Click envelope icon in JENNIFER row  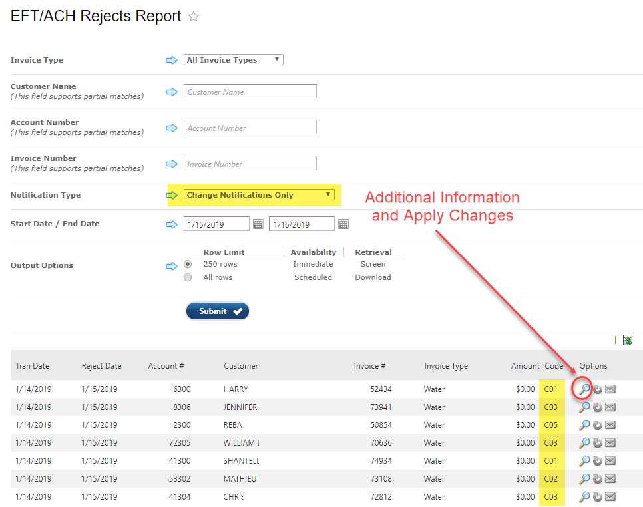pos(610,407)
